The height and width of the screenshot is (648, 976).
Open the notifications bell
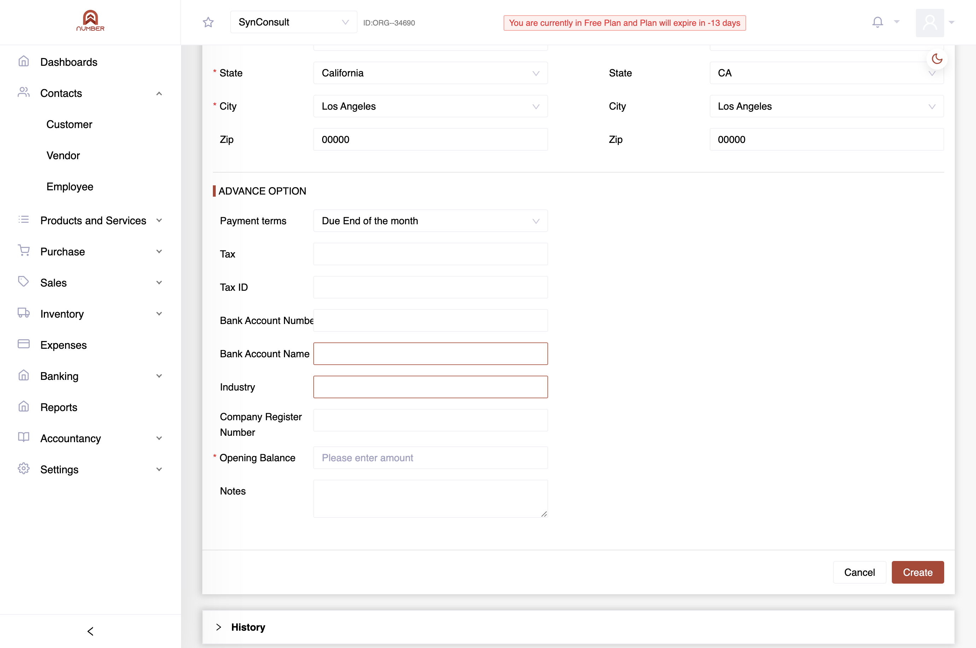(x=878, y=22)
